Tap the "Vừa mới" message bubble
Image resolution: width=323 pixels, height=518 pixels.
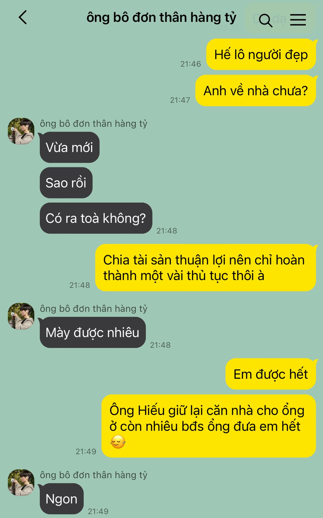click(70, 147)
